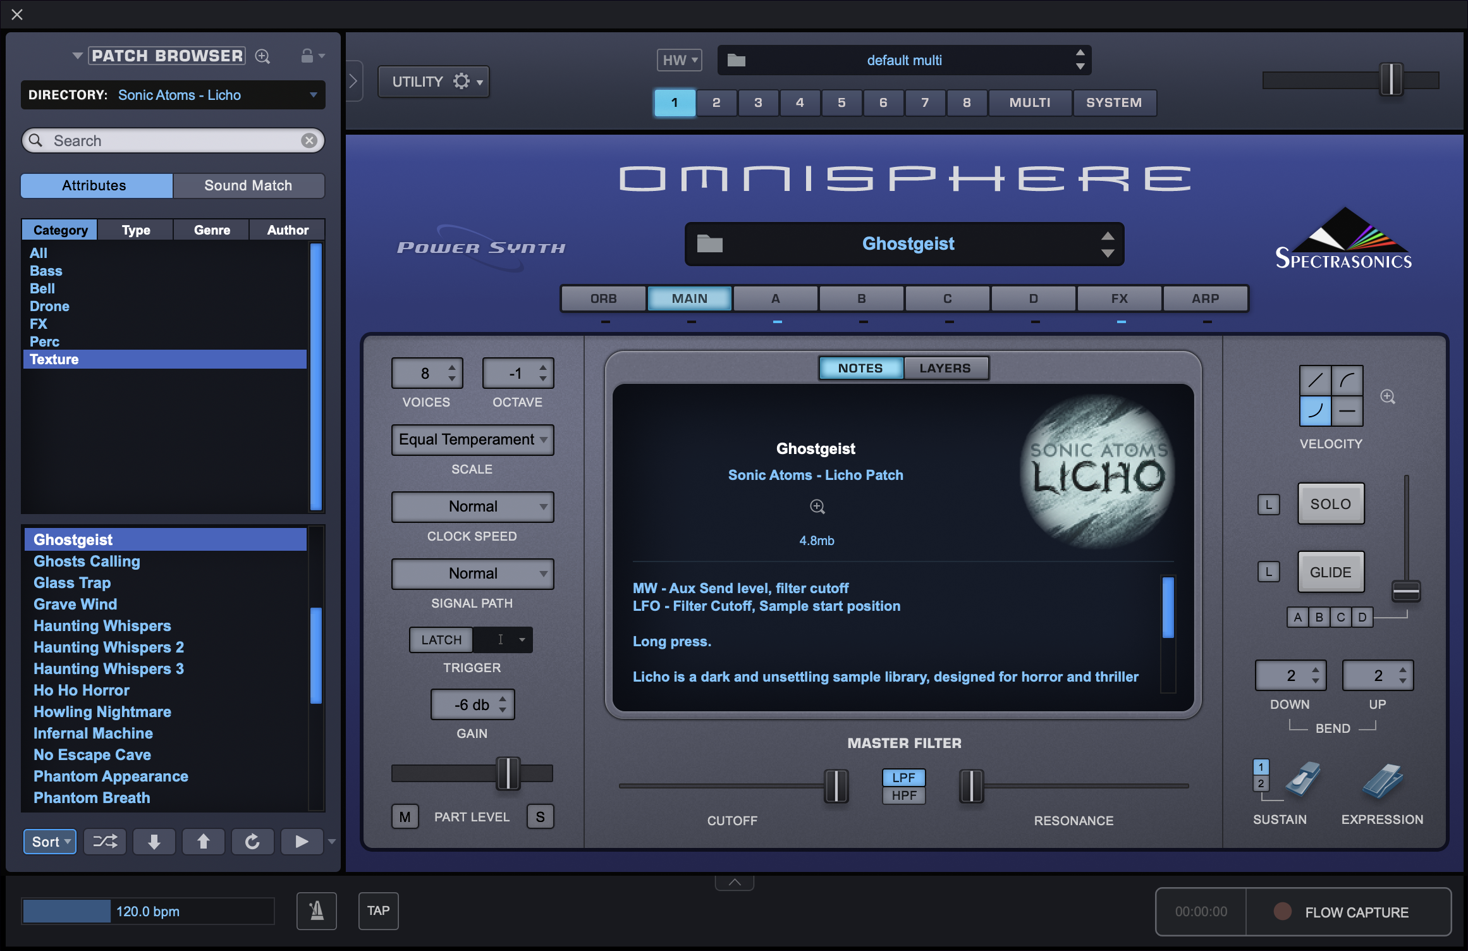1468x951 pixels.
Task: Select the Sound Match tab
Action: tap(248, 185)
